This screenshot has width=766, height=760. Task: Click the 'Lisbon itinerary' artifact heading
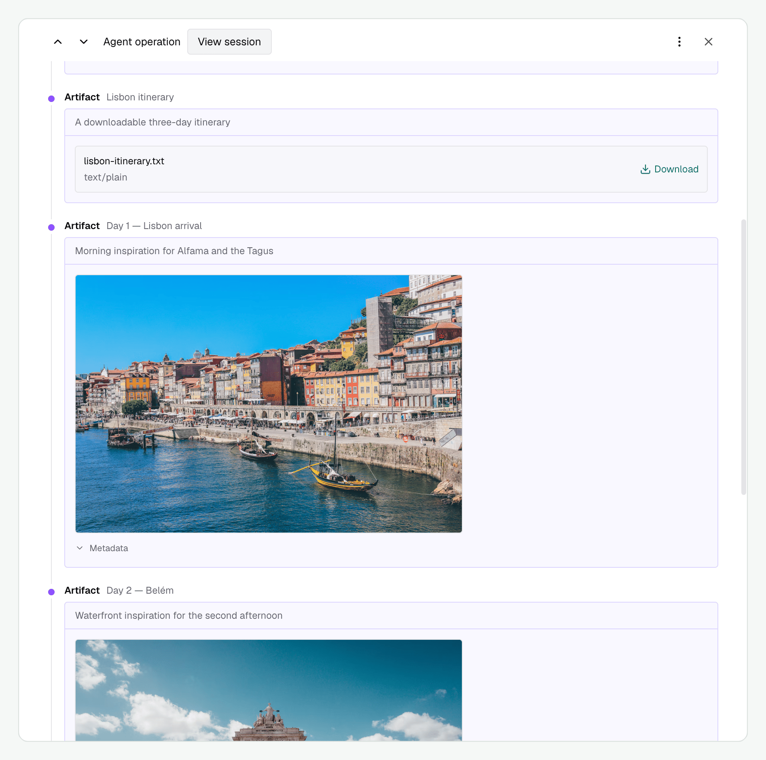pos(140,97)
